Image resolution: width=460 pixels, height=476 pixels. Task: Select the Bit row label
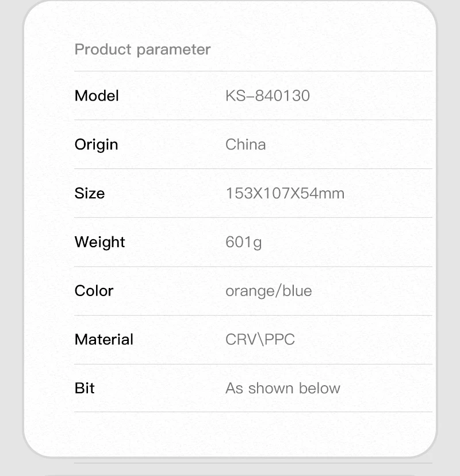pyautogui.click(x=85, y=388)
